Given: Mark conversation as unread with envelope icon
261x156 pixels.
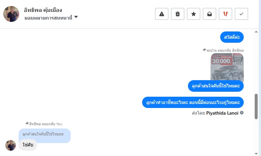Looking at the screenshot, I should point(210,14).
